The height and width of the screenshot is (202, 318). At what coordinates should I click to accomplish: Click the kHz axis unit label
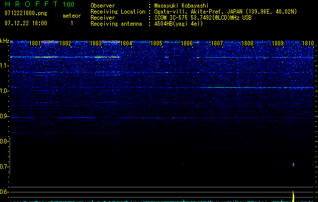(5, 41)
